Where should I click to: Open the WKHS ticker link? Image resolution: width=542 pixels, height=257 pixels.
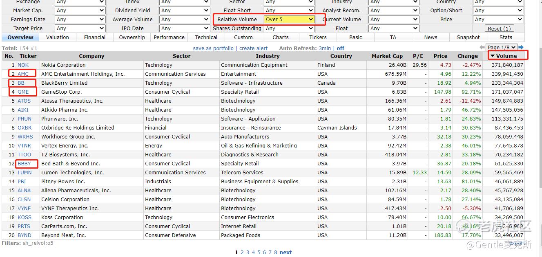(25, 136)
